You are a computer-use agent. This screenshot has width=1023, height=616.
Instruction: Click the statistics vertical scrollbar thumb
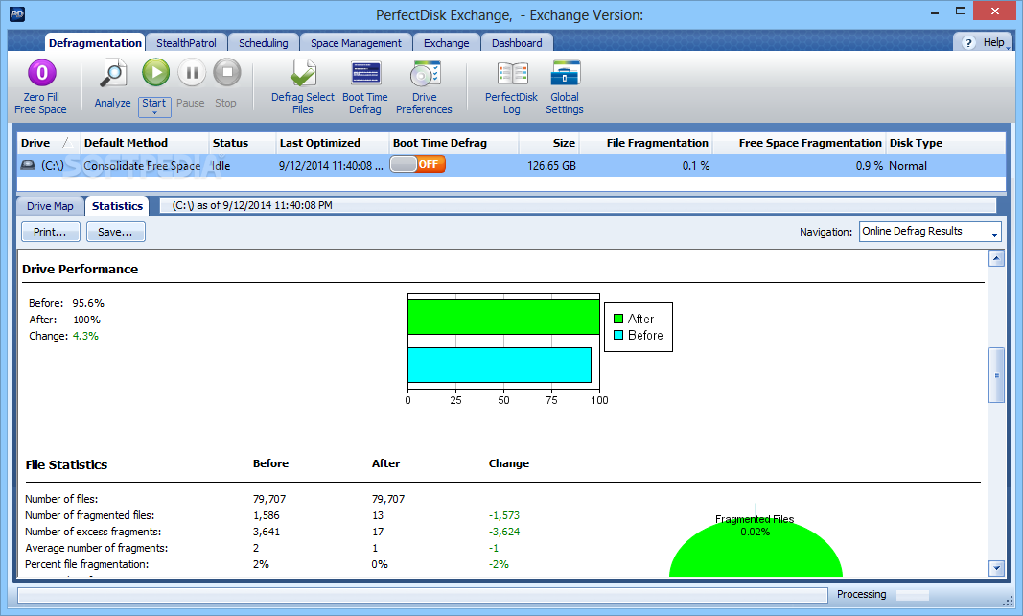pyautogui.click(x=996, y=375)
